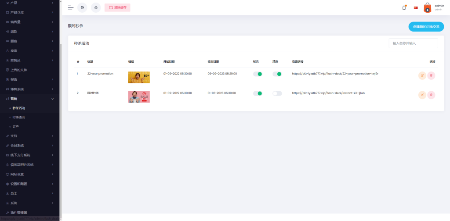Image resolution: width=450 pixels, height=221 pixels.
Task: Click edit icon for the 限时秒杀 row
Action: (422, 94)
